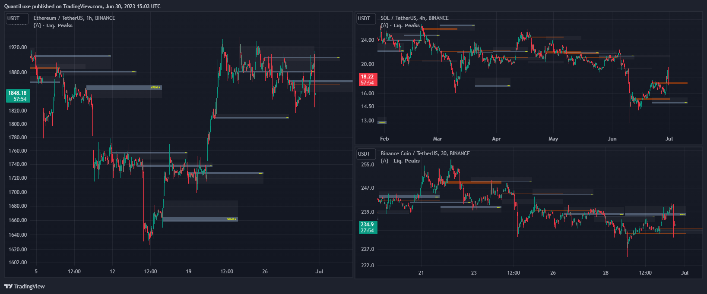Click the Feb date label on the SOL chart
Screen dimensions: 707x294
(384, 139)
